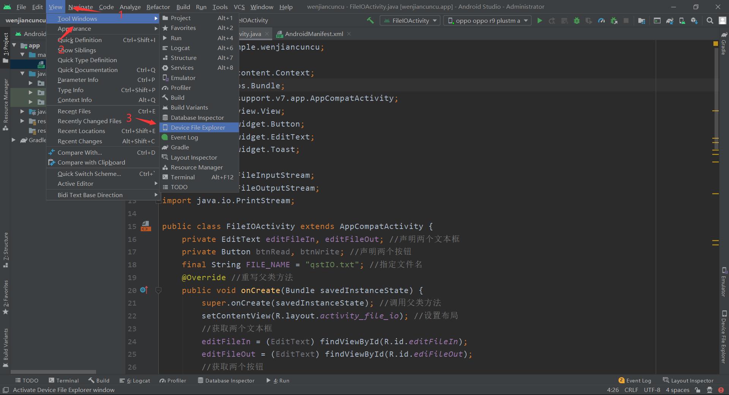The height and width of the screenshot is (395, 729).
Task: Collapse the app node in project tree
Action: coord(14,45)
